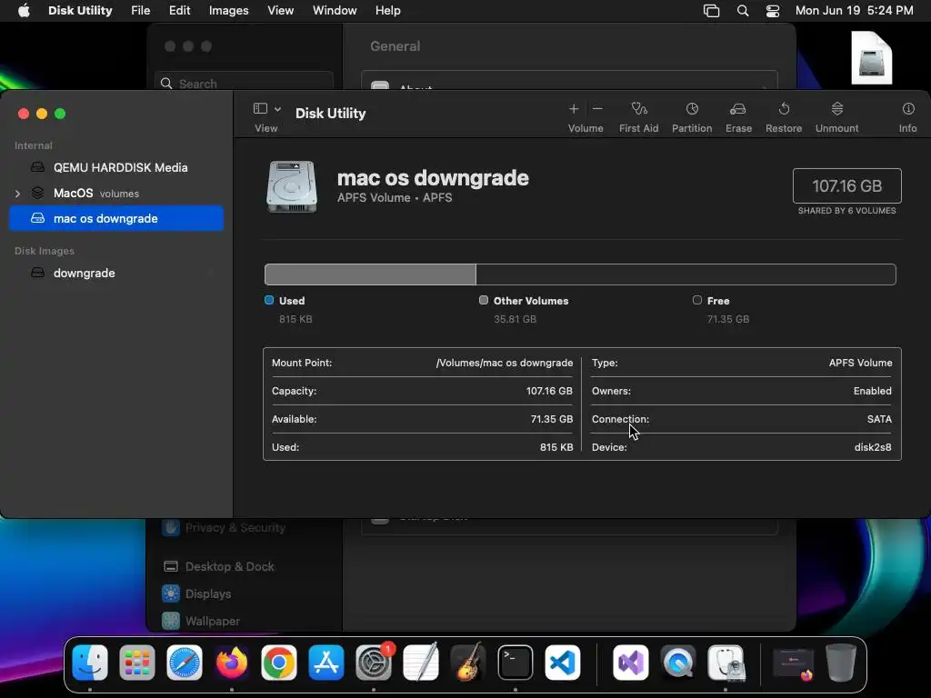Click the Other Volumes gray swatch
Viewport: 931px width, 698px height.
[x=484, y=300]
